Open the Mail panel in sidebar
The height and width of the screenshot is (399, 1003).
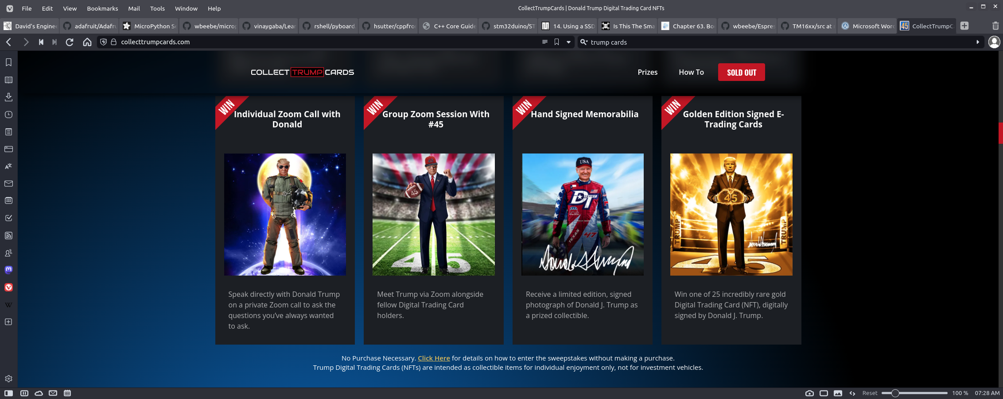[8, 184]
